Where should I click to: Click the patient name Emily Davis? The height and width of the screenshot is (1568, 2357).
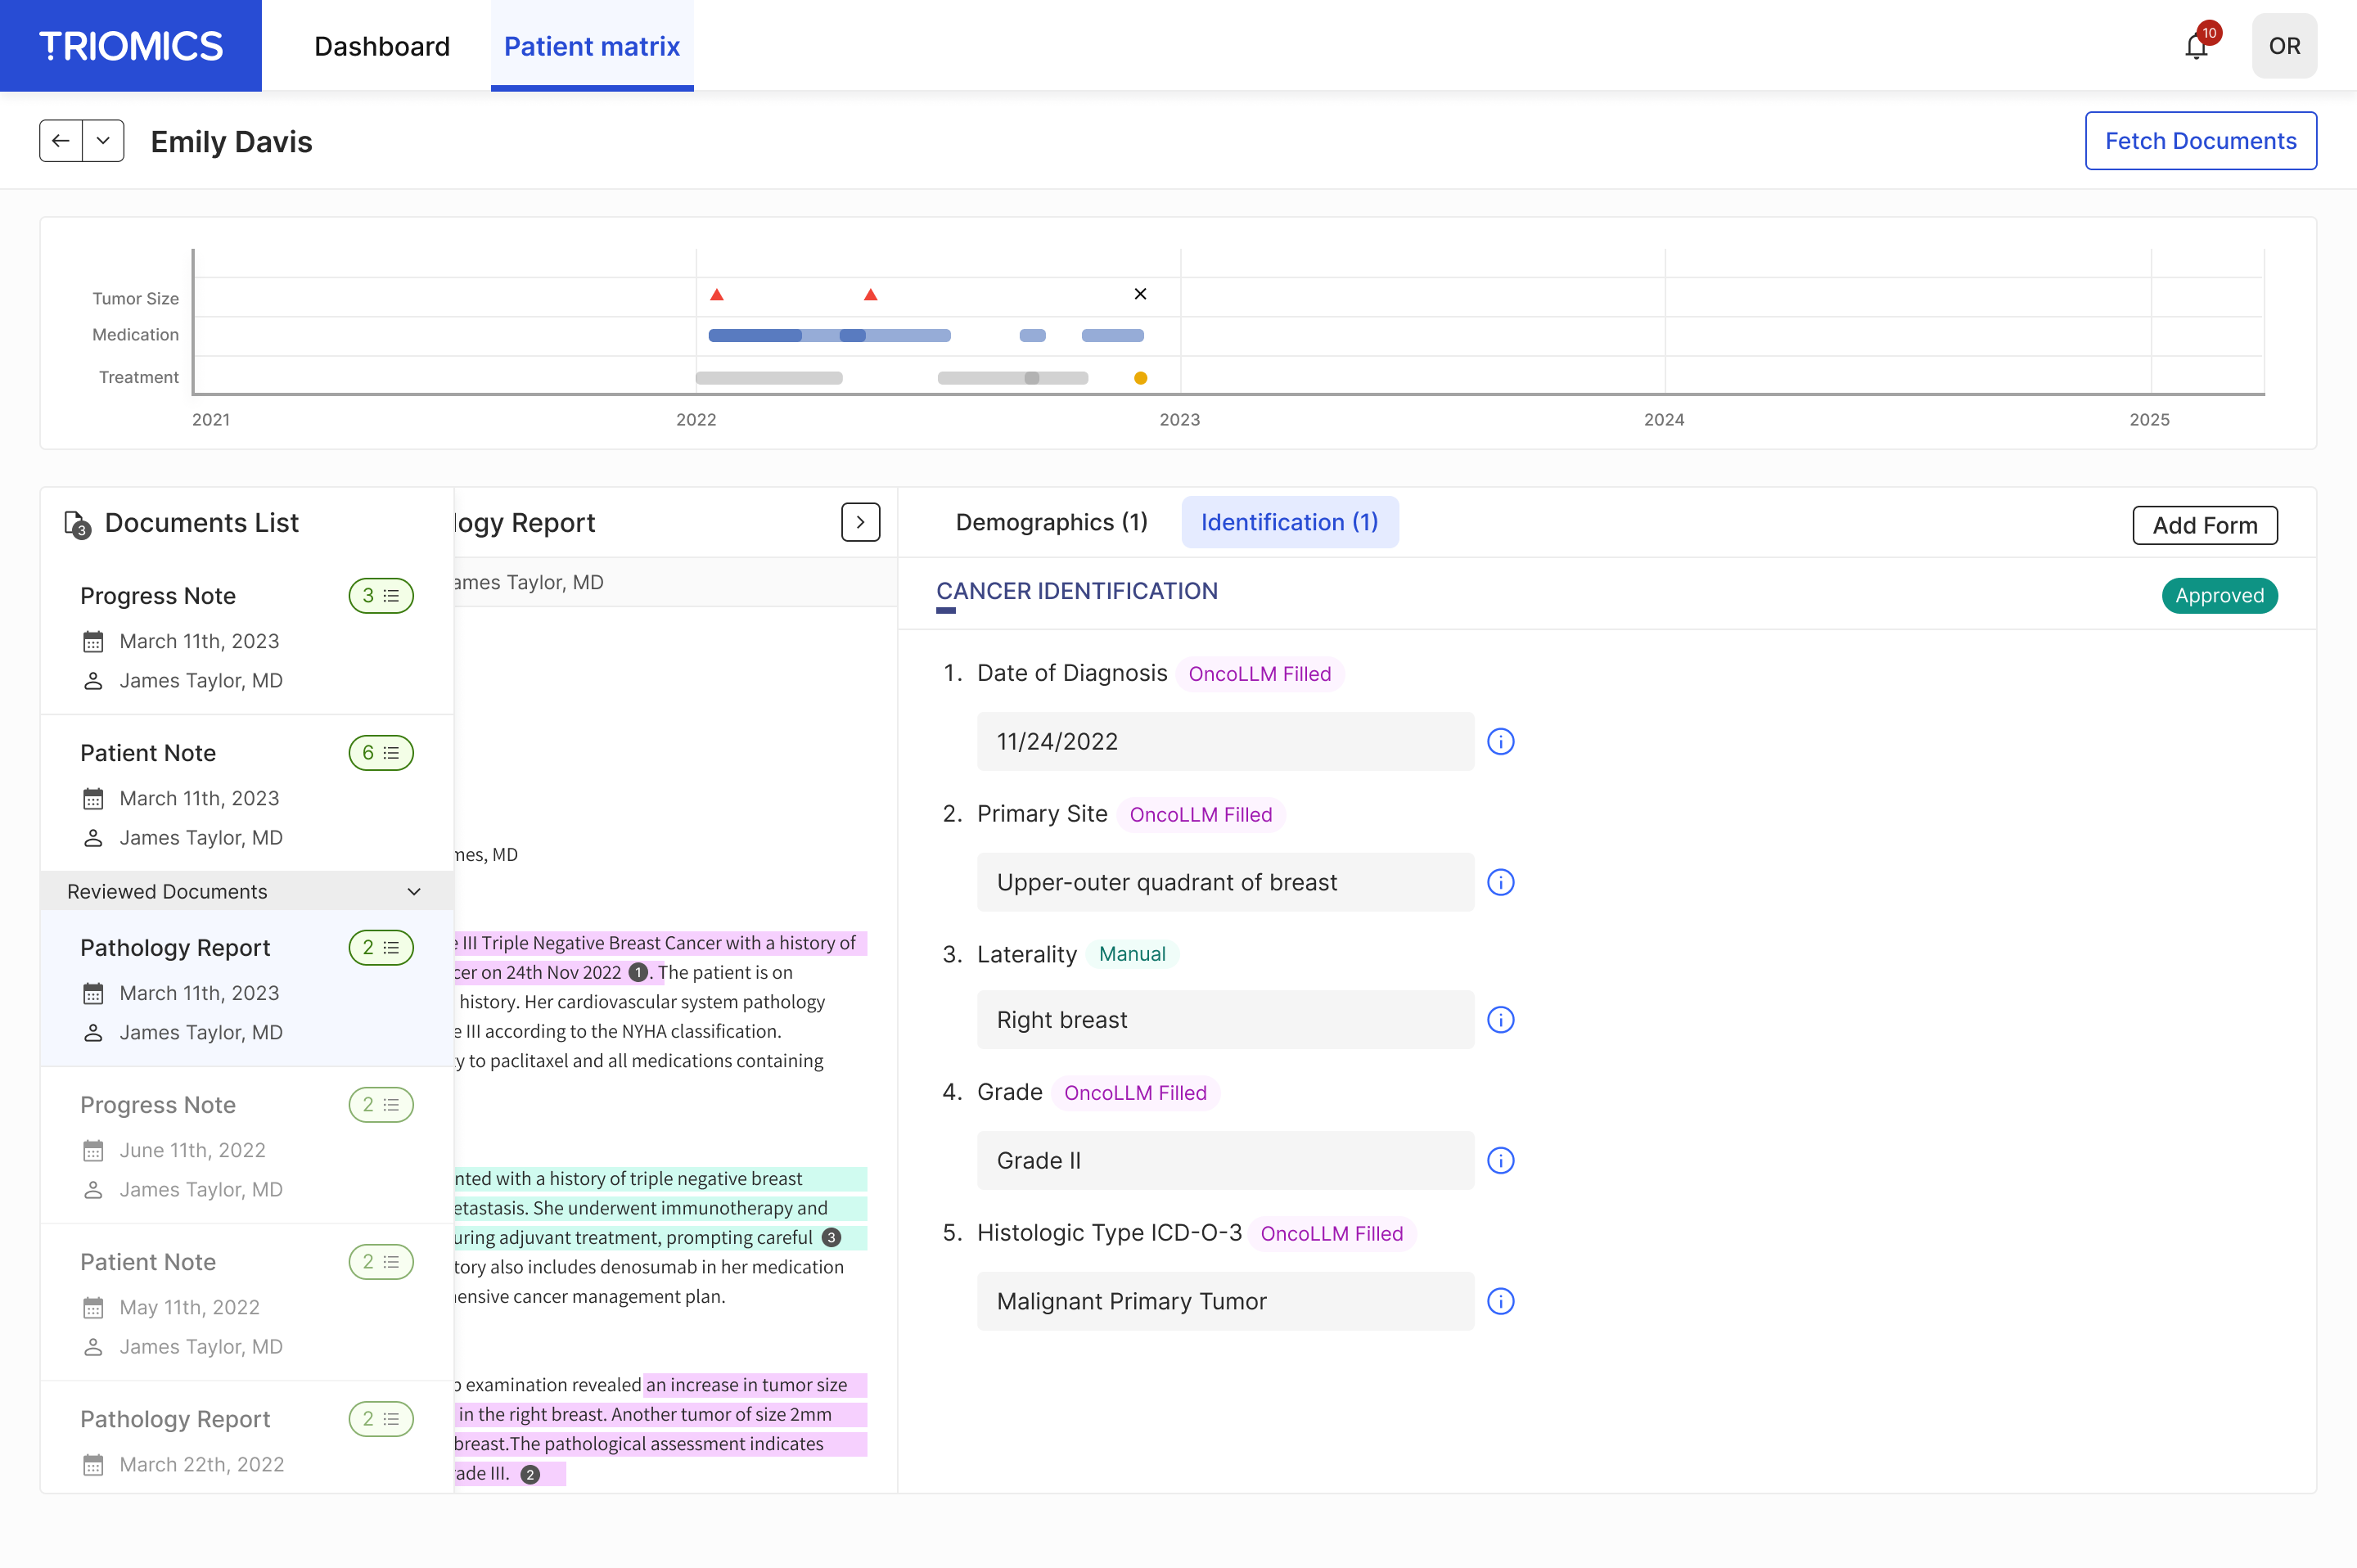coord(231,142)
